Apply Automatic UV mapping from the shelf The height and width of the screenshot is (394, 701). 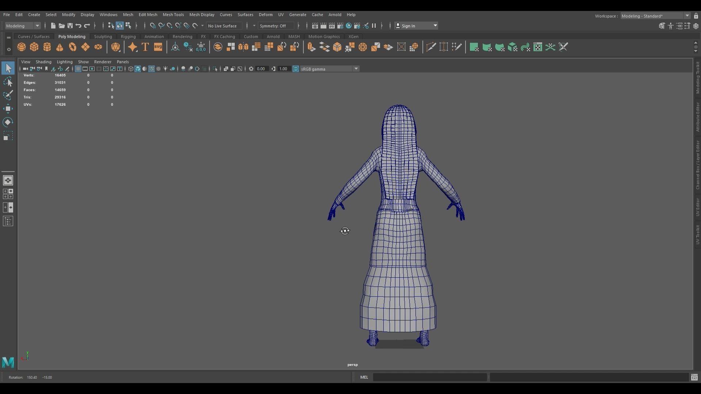pos(513,47)
